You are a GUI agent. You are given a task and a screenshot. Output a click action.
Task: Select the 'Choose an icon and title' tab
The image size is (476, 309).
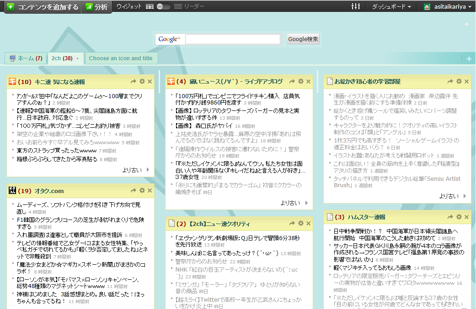121,58
